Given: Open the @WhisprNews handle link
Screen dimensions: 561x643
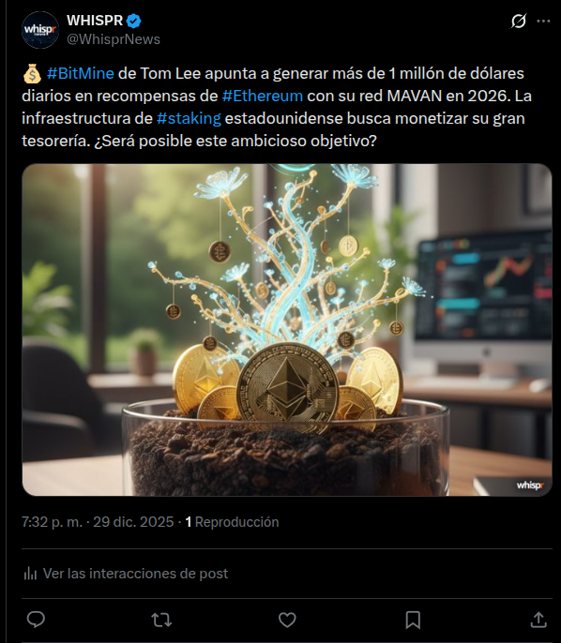Looking at the screenshot, I should [114, 39].
